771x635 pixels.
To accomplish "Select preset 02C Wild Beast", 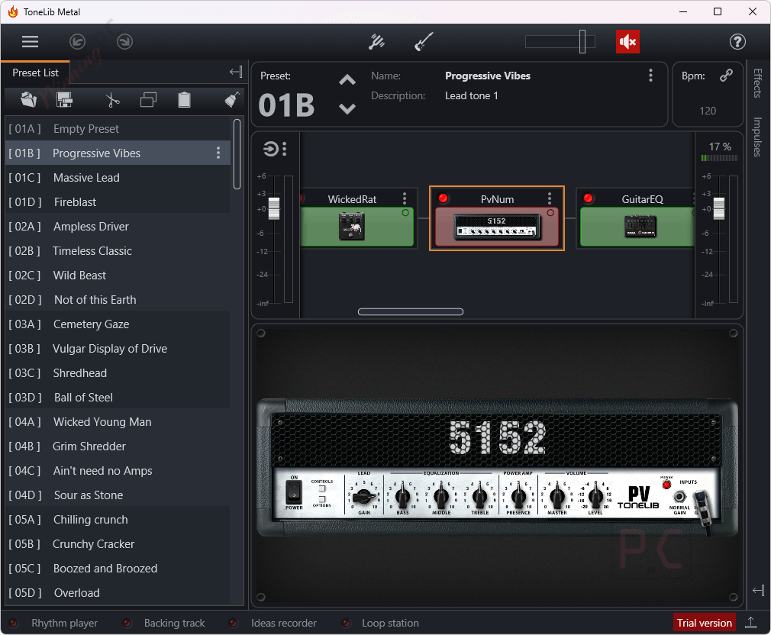I will pyautogui.click(x=118, y=276).
